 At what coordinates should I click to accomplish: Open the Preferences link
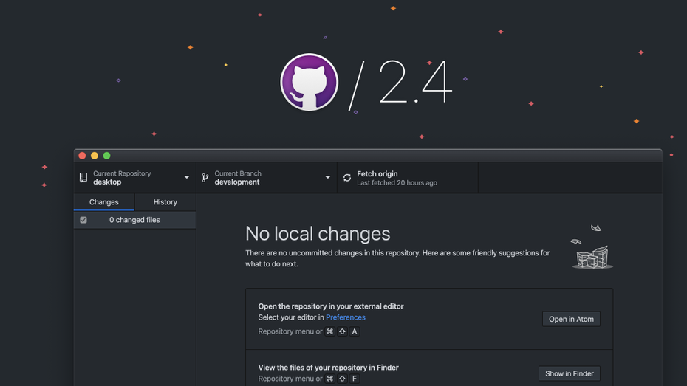pos(345,317)
